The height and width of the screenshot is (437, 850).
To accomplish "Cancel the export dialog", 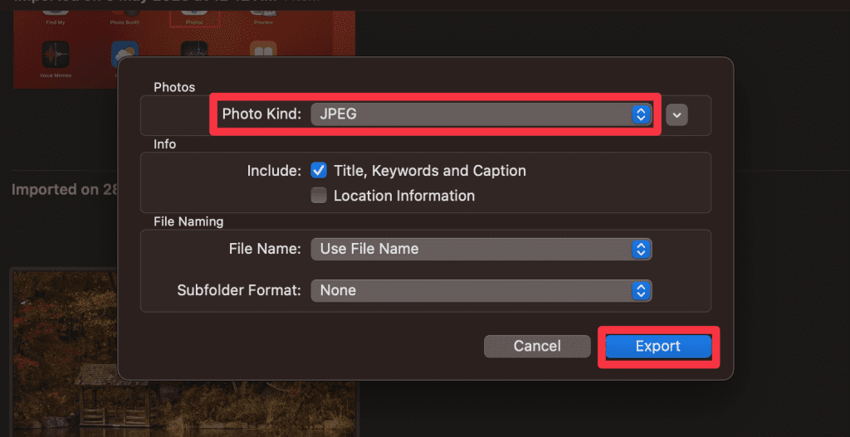I will point(537,346).
